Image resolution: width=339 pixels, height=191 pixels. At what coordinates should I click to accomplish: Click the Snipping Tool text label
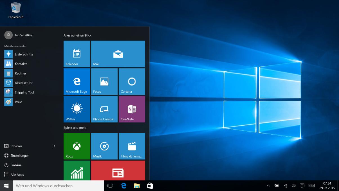[x=24, y=92]
